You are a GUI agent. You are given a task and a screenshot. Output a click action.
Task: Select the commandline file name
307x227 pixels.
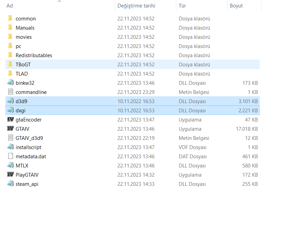click(31, 92)
